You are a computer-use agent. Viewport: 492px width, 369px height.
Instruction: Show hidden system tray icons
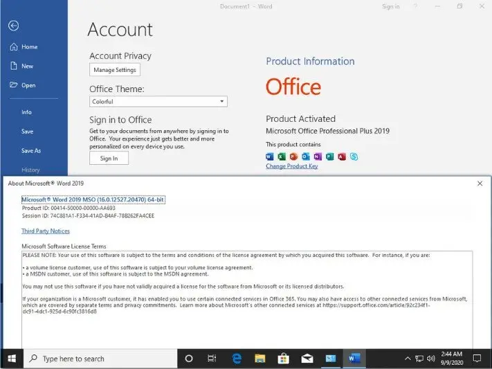(408, 359)
